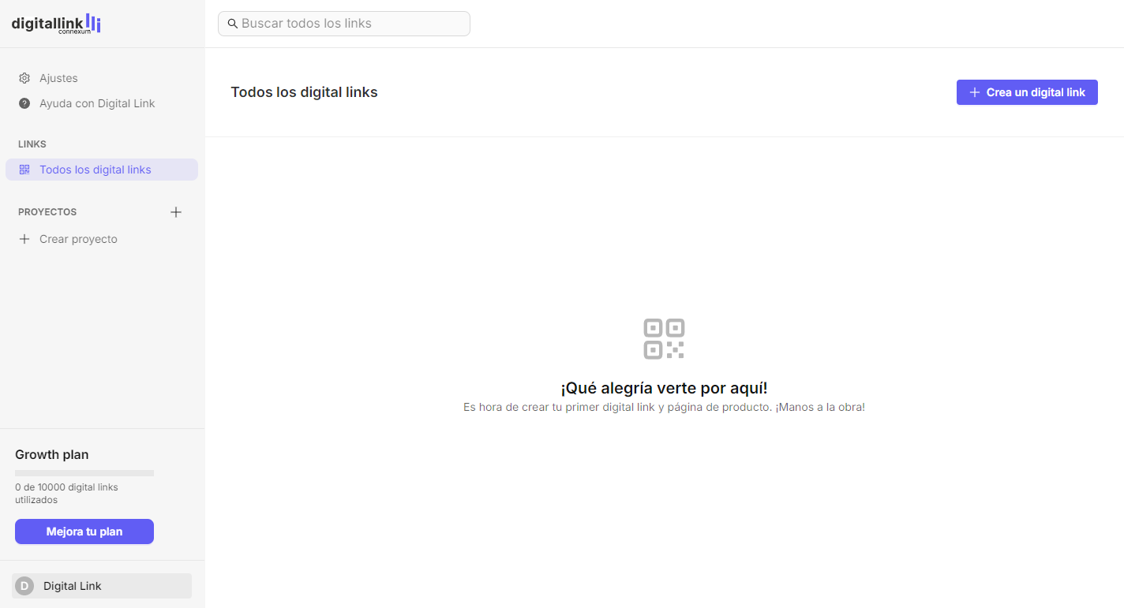
Task: Click the Crea un digital link button
Action: (x=1027, y=92)
